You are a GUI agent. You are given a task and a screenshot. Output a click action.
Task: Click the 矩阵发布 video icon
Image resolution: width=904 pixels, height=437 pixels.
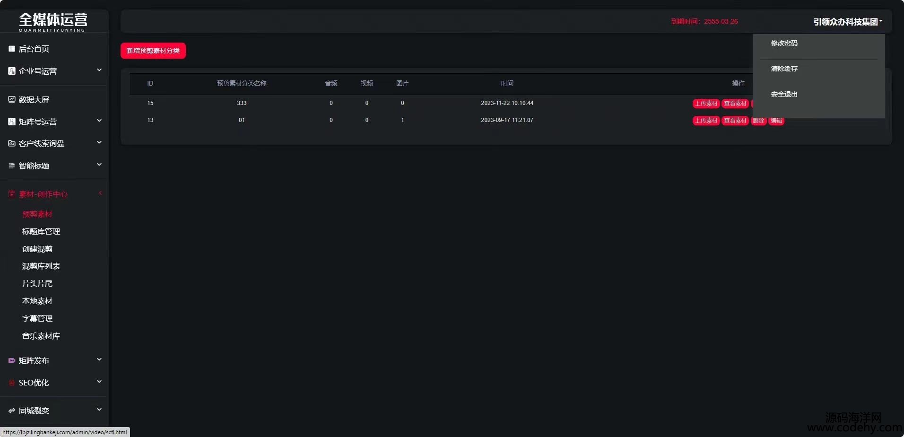click(x=12, y=360)
